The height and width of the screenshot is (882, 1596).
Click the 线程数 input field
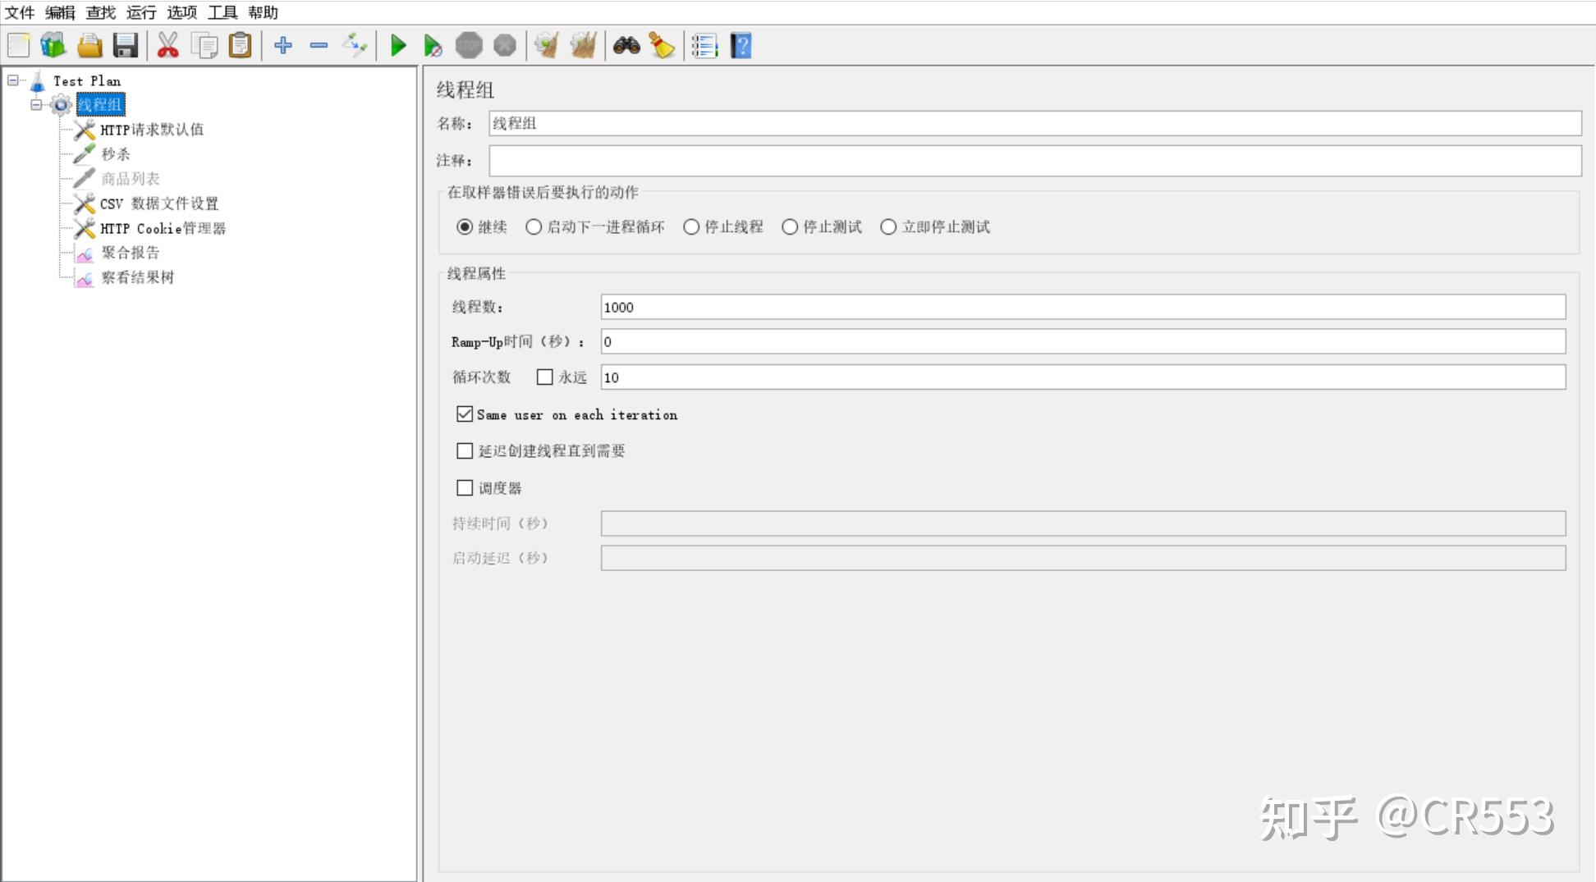coord(821,307)
